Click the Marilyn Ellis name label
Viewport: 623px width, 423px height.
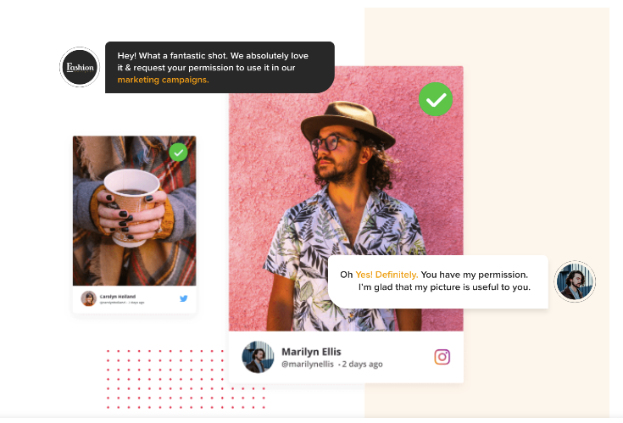pyautogui.click(x=311, y=352)
